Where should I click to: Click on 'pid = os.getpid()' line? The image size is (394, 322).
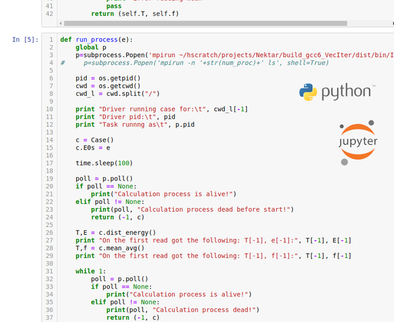[108, 78]
